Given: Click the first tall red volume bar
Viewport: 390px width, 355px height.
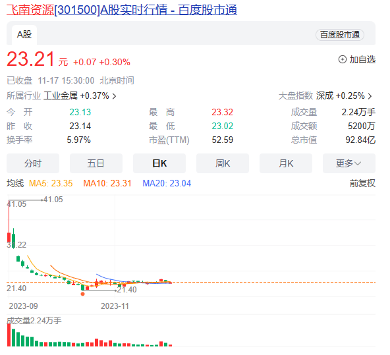Looking at the screenshot, I should click(x=9, y=335).
